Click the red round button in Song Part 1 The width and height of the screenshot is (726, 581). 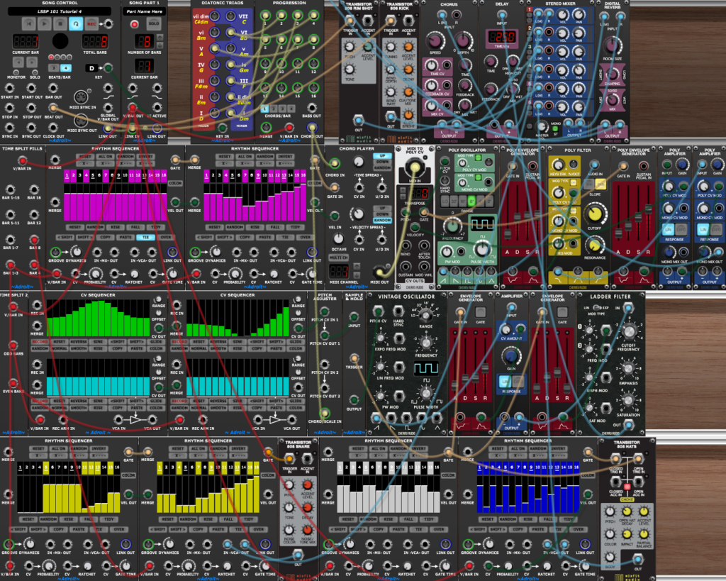[134, 24]
